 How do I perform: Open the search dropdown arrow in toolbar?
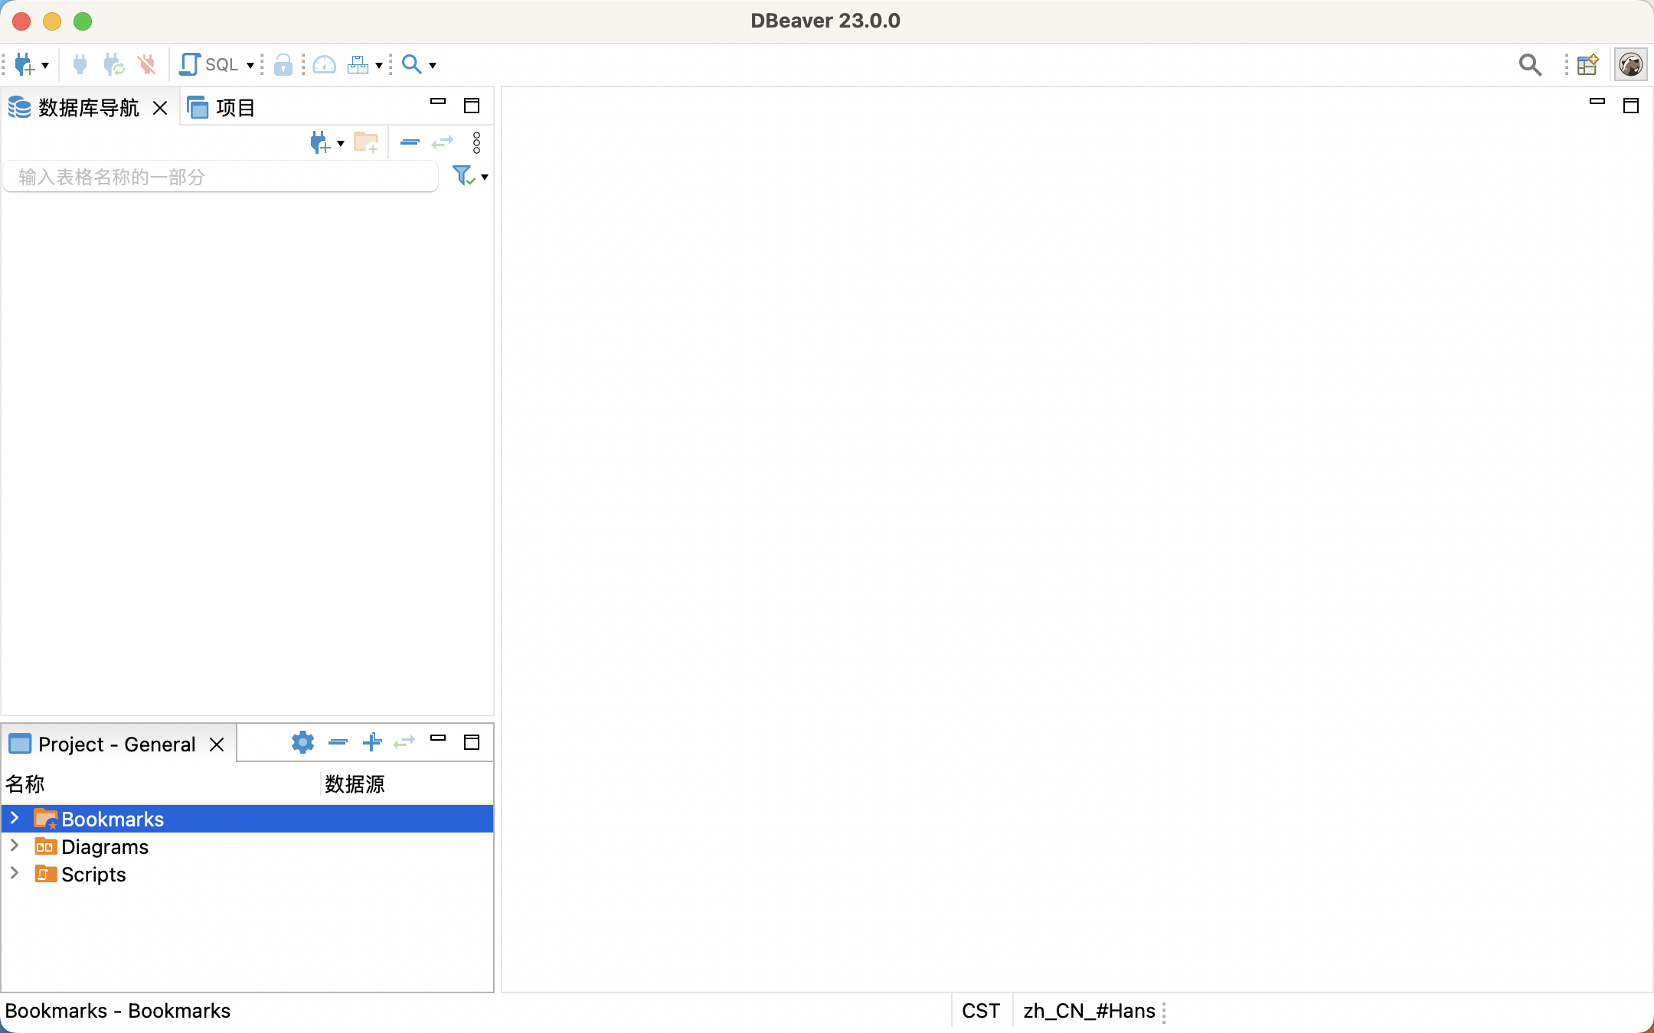click(433, 66)
